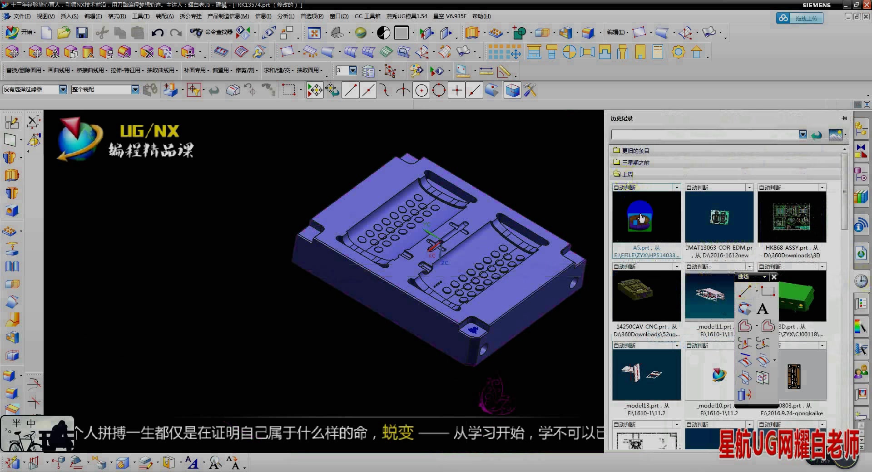Open the 没有选择过滤器 filter dropdown

(63, 89)
